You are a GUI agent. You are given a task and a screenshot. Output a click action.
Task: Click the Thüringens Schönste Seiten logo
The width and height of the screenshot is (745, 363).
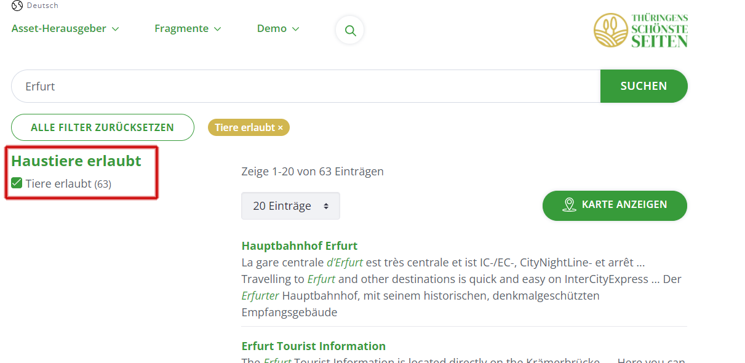pos(640,30)
